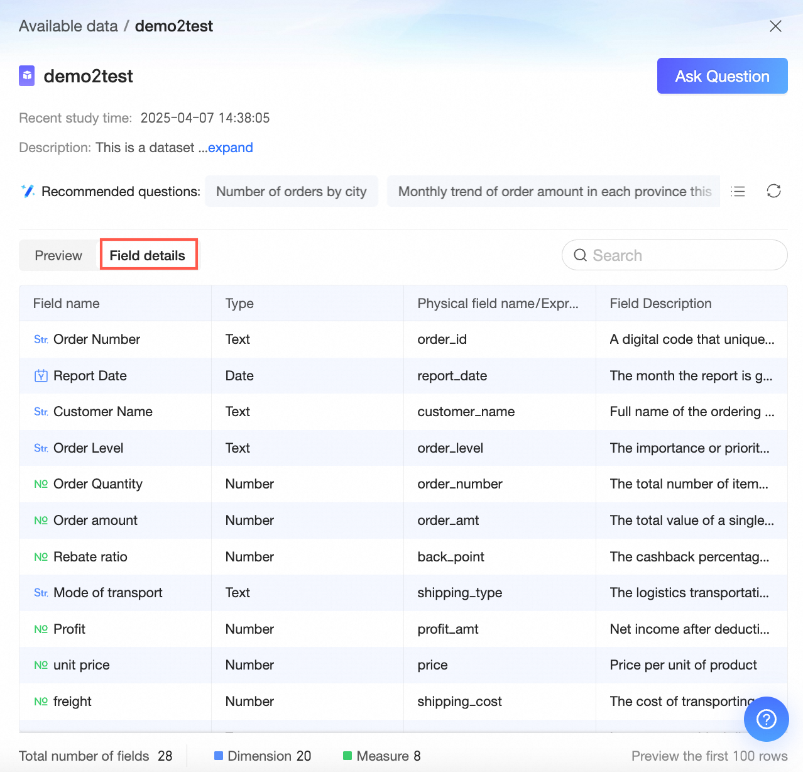
Task: Click 'A digital code that unique...' description
Action: click(692, 339)
